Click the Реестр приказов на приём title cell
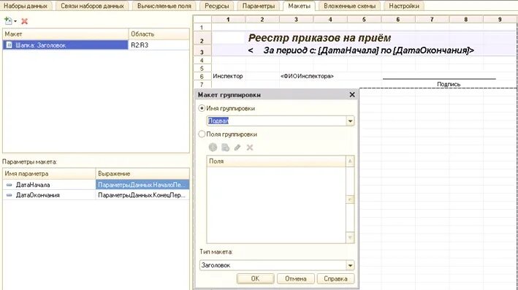Image resolution: width=518 pixels, height=290 pixels. point(319,38)
